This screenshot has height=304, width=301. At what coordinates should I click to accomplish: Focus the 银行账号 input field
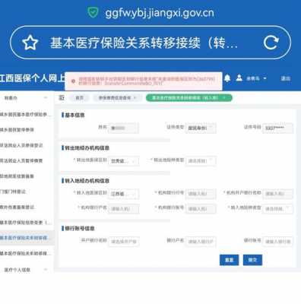(278, 242)
